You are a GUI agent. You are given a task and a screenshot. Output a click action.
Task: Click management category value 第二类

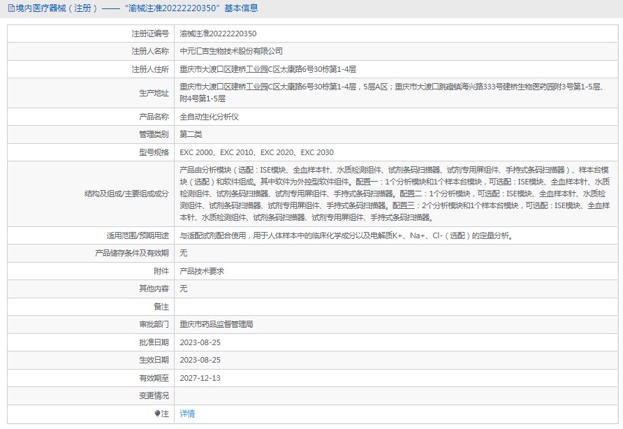point(191,134)
